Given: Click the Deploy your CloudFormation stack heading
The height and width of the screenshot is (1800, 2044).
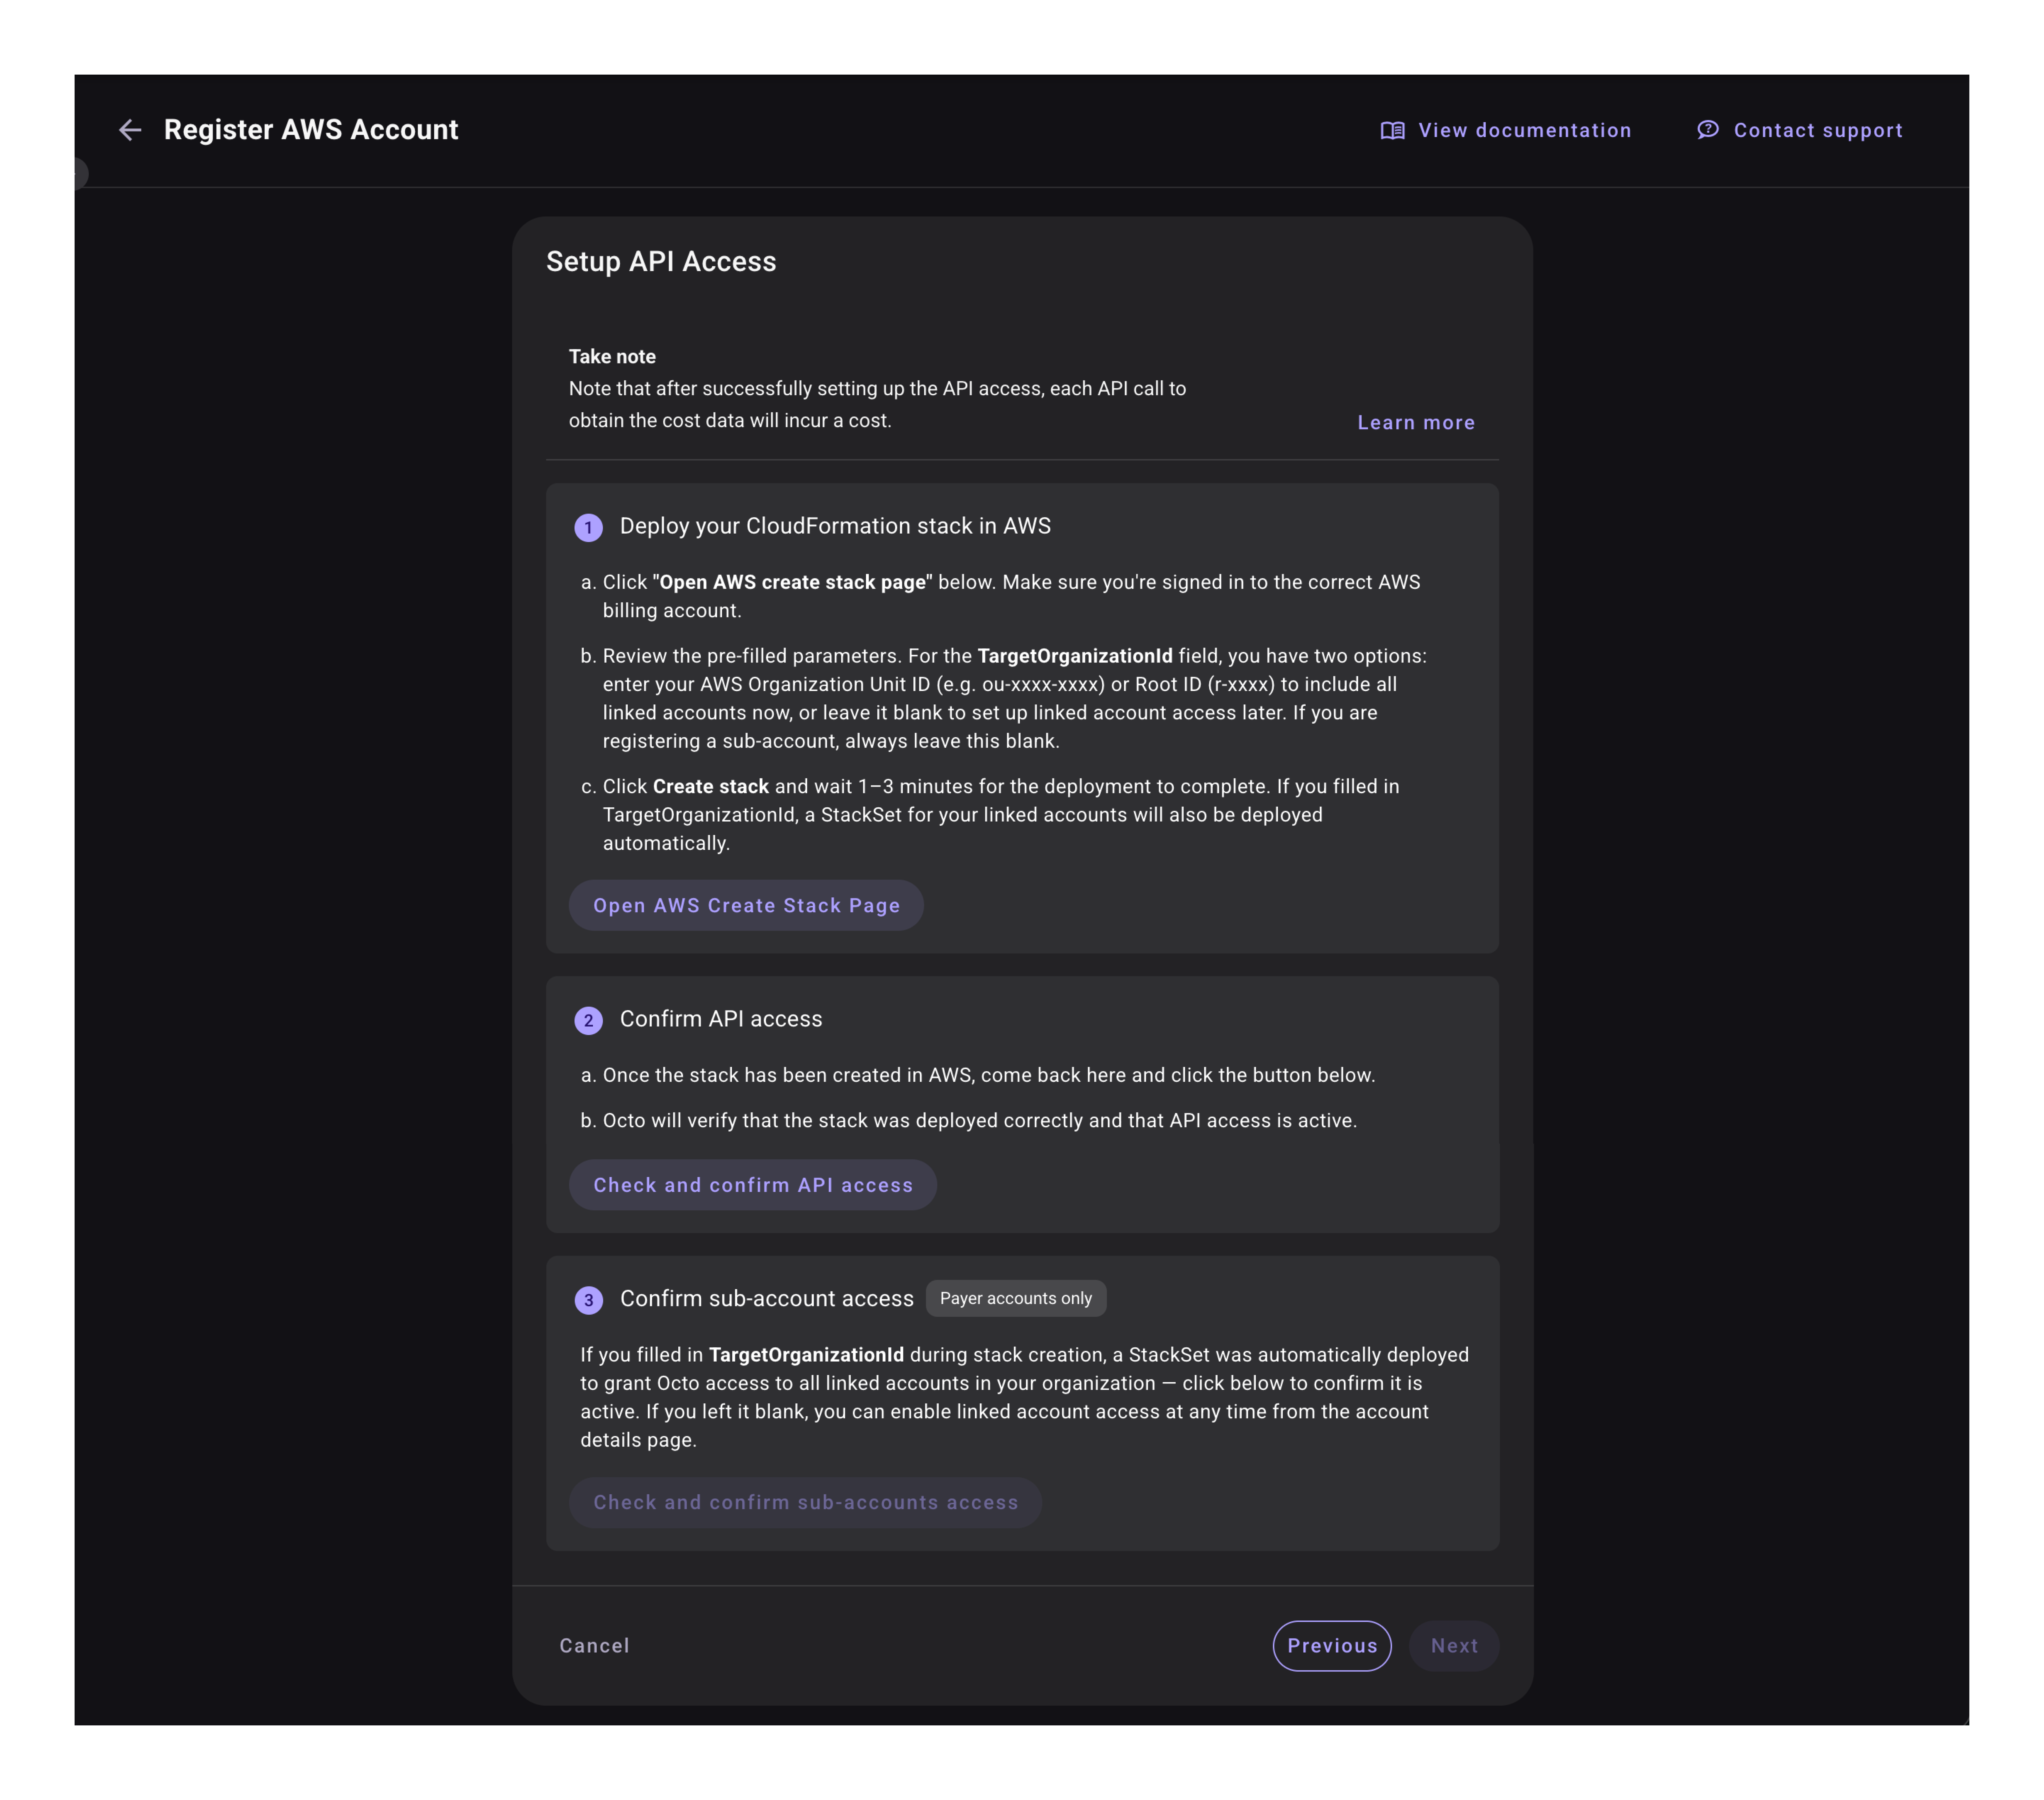Looking at the screenshot, I should tap(835, 526).
